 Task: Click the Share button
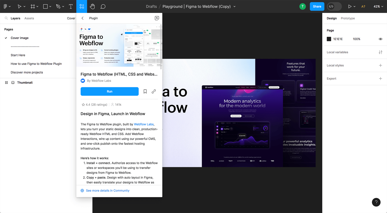317,6
